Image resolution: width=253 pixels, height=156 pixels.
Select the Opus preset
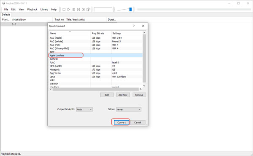(x=96, y=77)
